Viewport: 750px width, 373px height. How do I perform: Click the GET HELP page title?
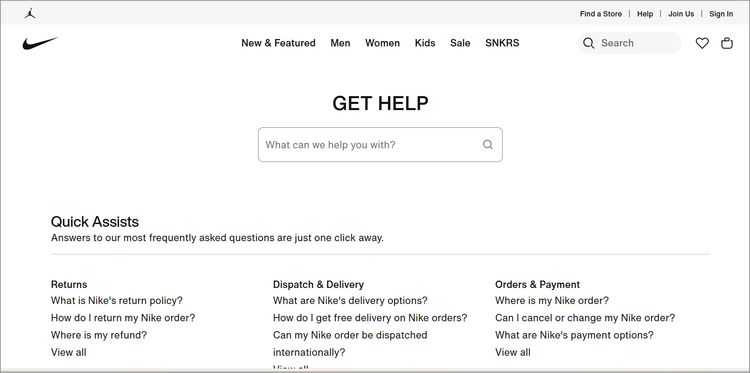click(x=381, y=103)
